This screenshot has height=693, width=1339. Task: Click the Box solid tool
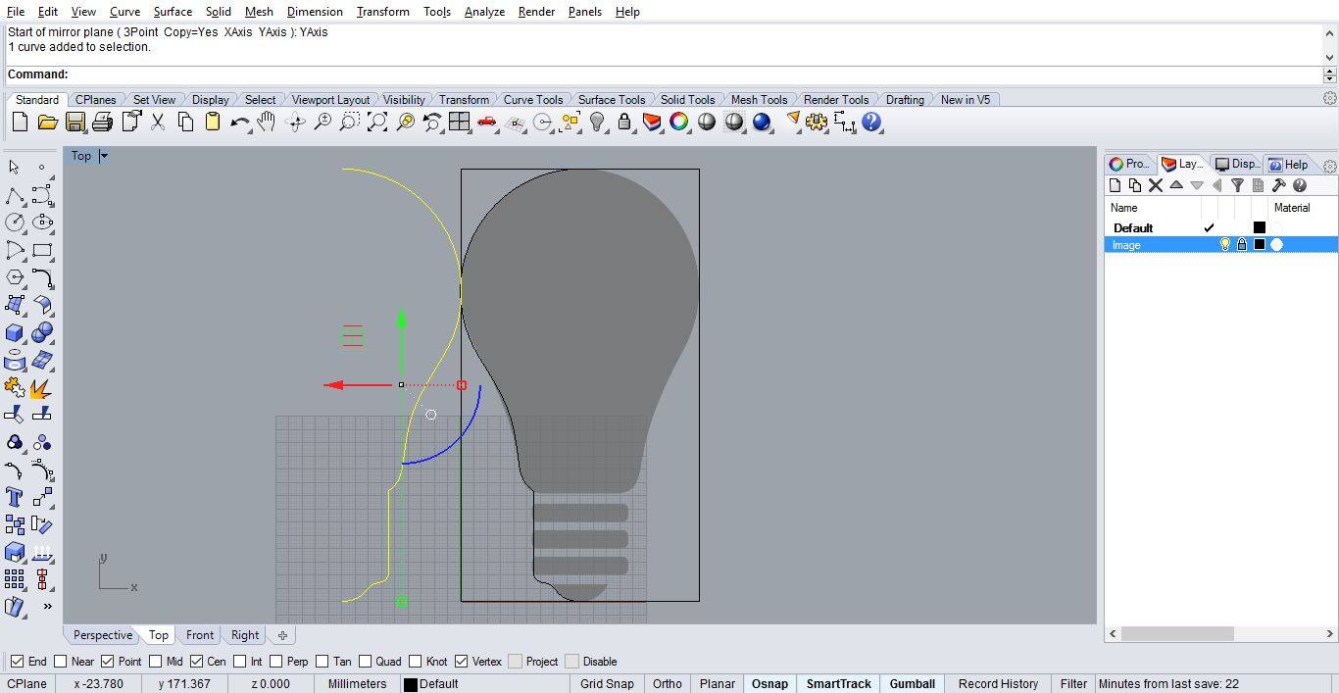(x=15, y=333)
